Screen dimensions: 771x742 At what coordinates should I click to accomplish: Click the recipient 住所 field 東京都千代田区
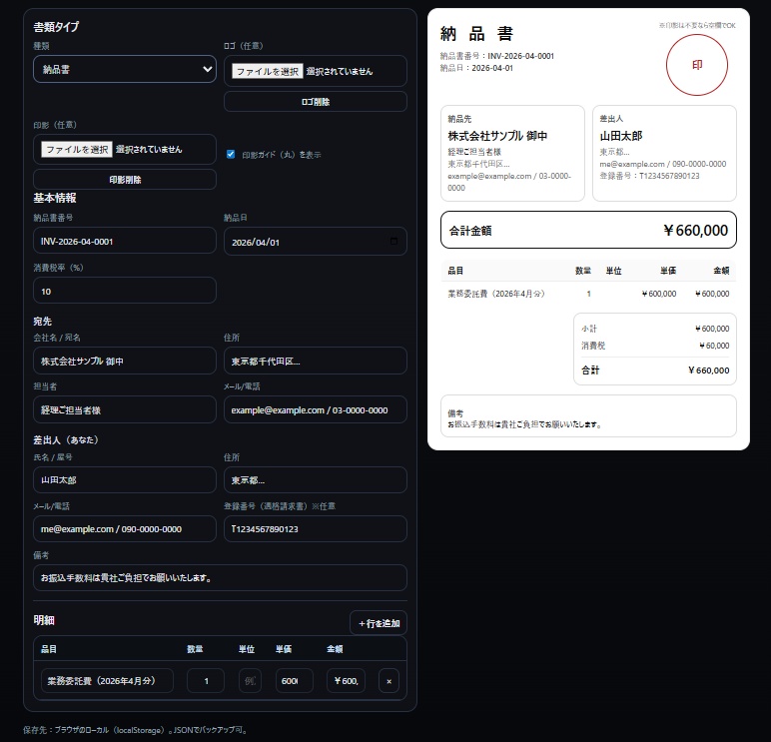tap(316, 361)
